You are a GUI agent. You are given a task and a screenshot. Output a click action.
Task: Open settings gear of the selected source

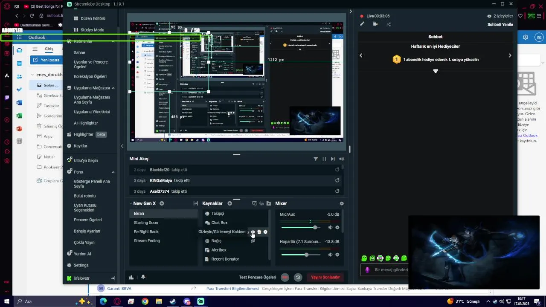[265, 232]
